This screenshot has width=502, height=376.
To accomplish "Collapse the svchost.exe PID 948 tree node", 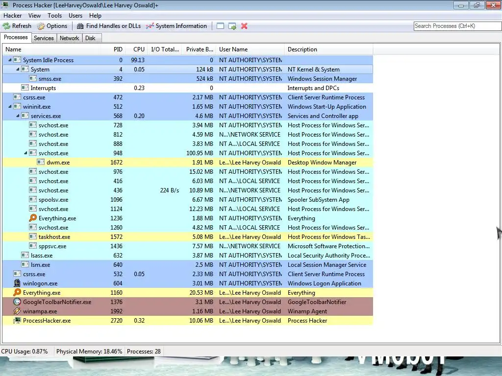I will (25, 153).
